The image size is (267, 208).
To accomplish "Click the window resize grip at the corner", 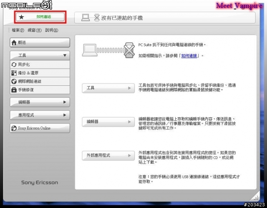I will coord(256,198).
